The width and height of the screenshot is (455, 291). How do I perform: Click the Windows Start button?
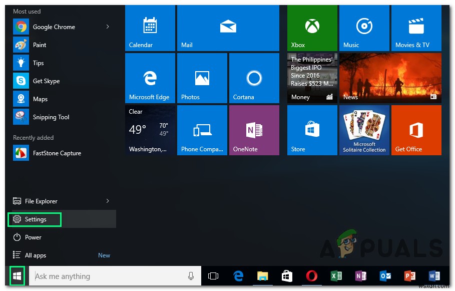tap(17, 276)
